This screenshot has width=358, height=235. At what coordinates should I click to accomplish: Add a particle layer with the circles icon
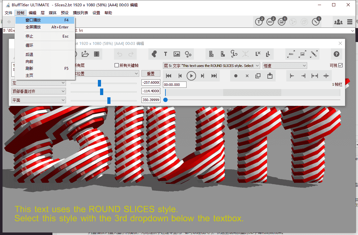(188, 54)
